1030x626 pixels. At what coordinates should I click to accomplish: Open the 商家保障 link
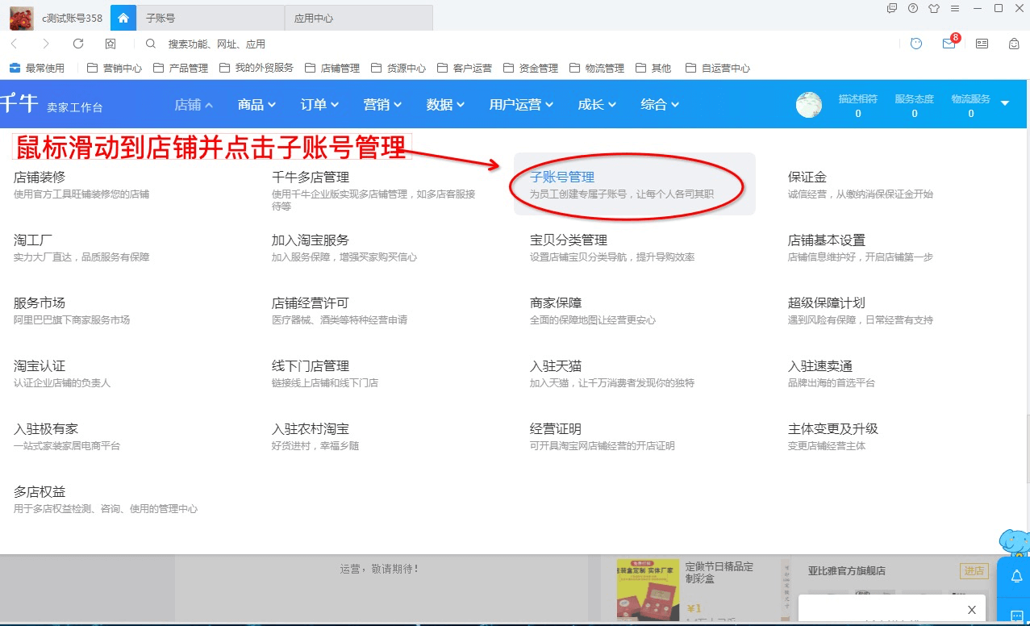(556, 303)
